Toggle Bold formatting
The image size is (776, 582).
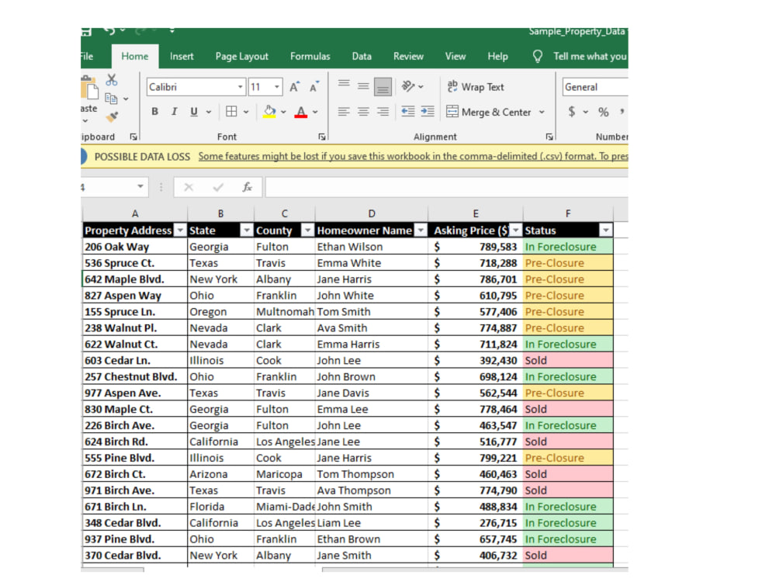coord(155,112)
